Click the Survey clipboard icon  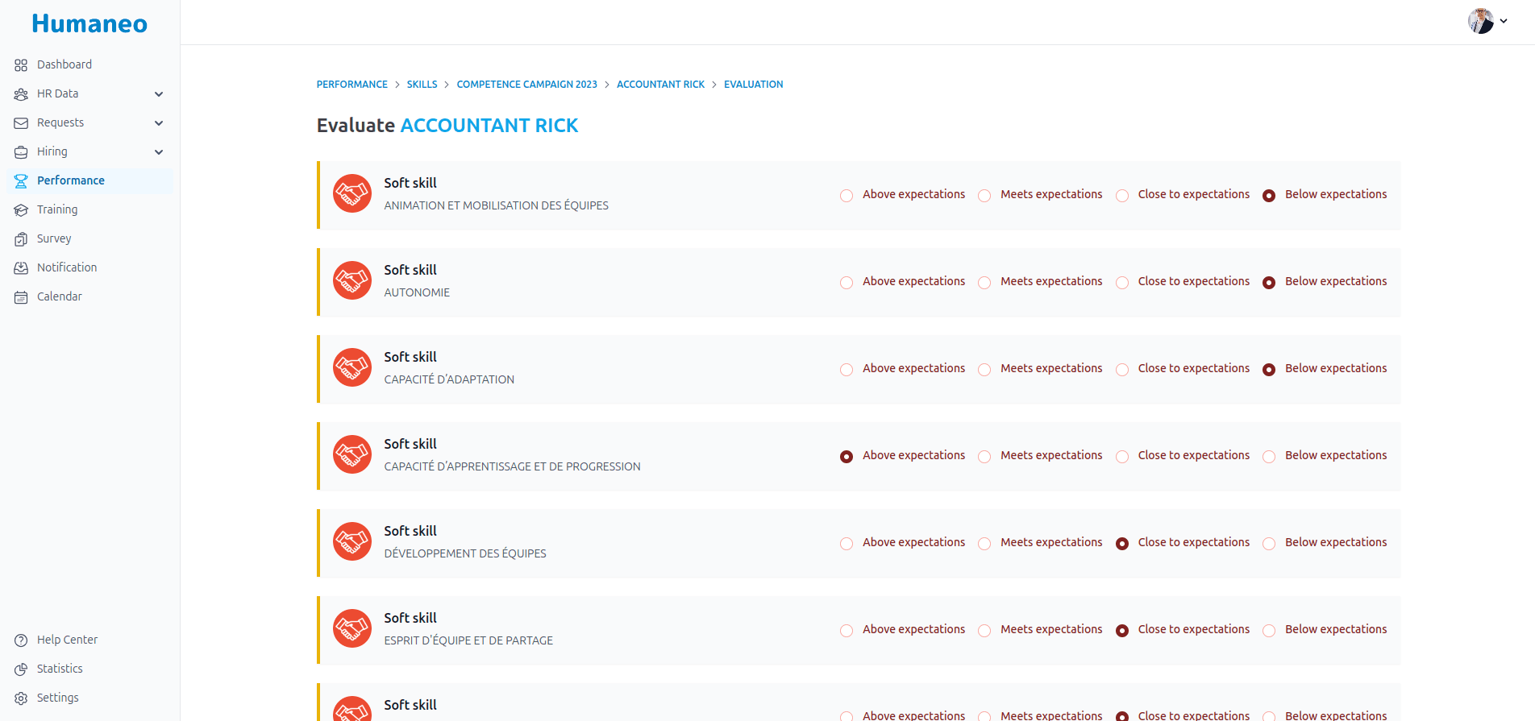coord(21,239)
